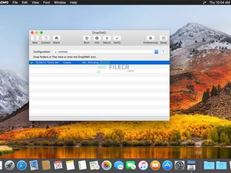
Task: Open the View menu
Action: coord(35,2)
